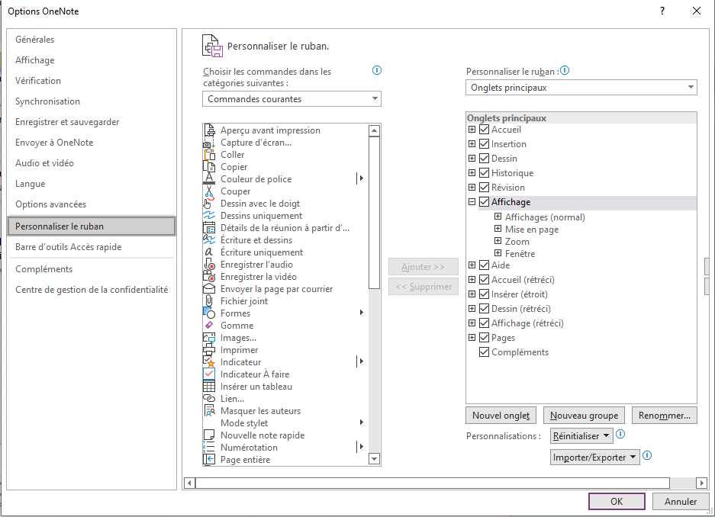Viewport: 715px width, 517px height.
Task: Click the Lien chain icon
Action: pyautogui.click(x=209, y=399)
